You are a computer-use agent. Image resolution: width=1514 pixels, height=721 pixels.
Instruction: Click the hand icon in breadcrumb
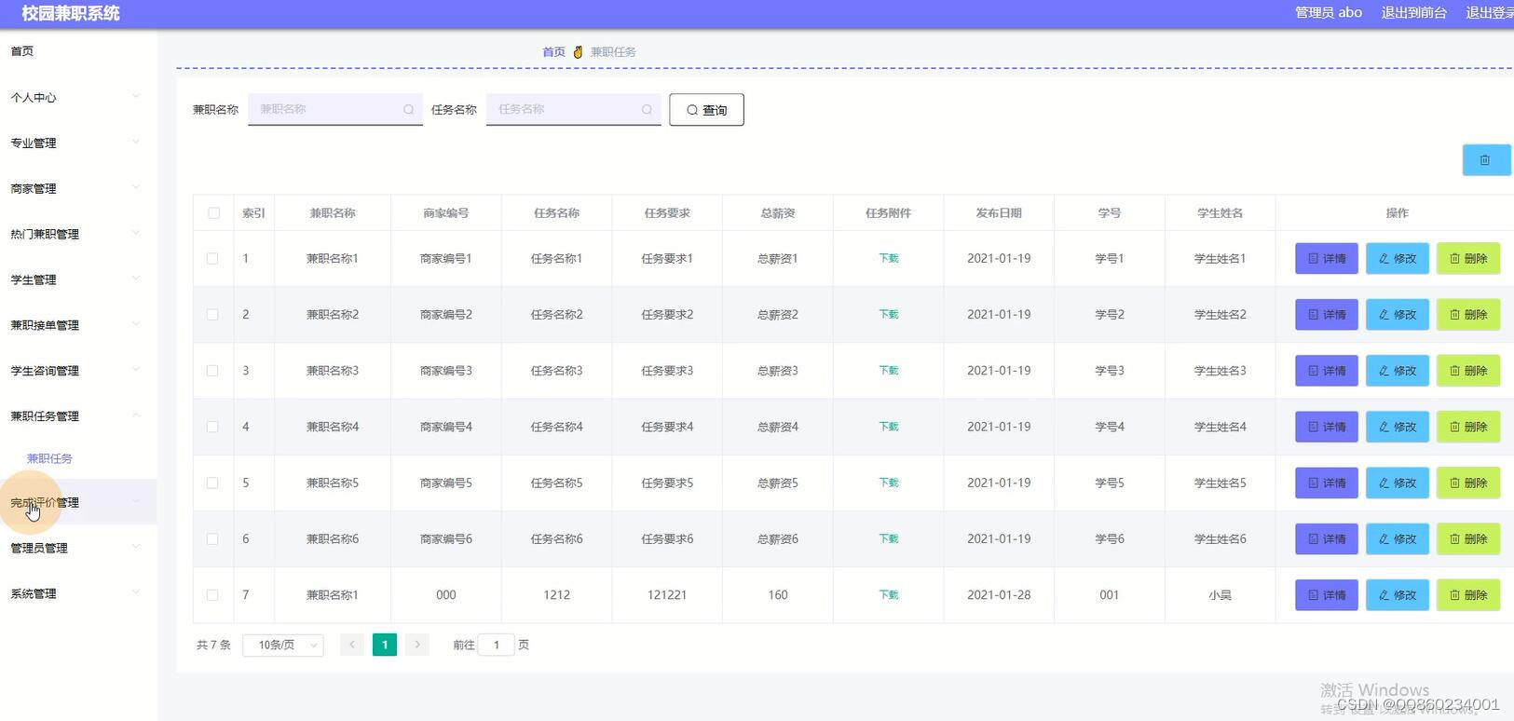pos(578,52)
